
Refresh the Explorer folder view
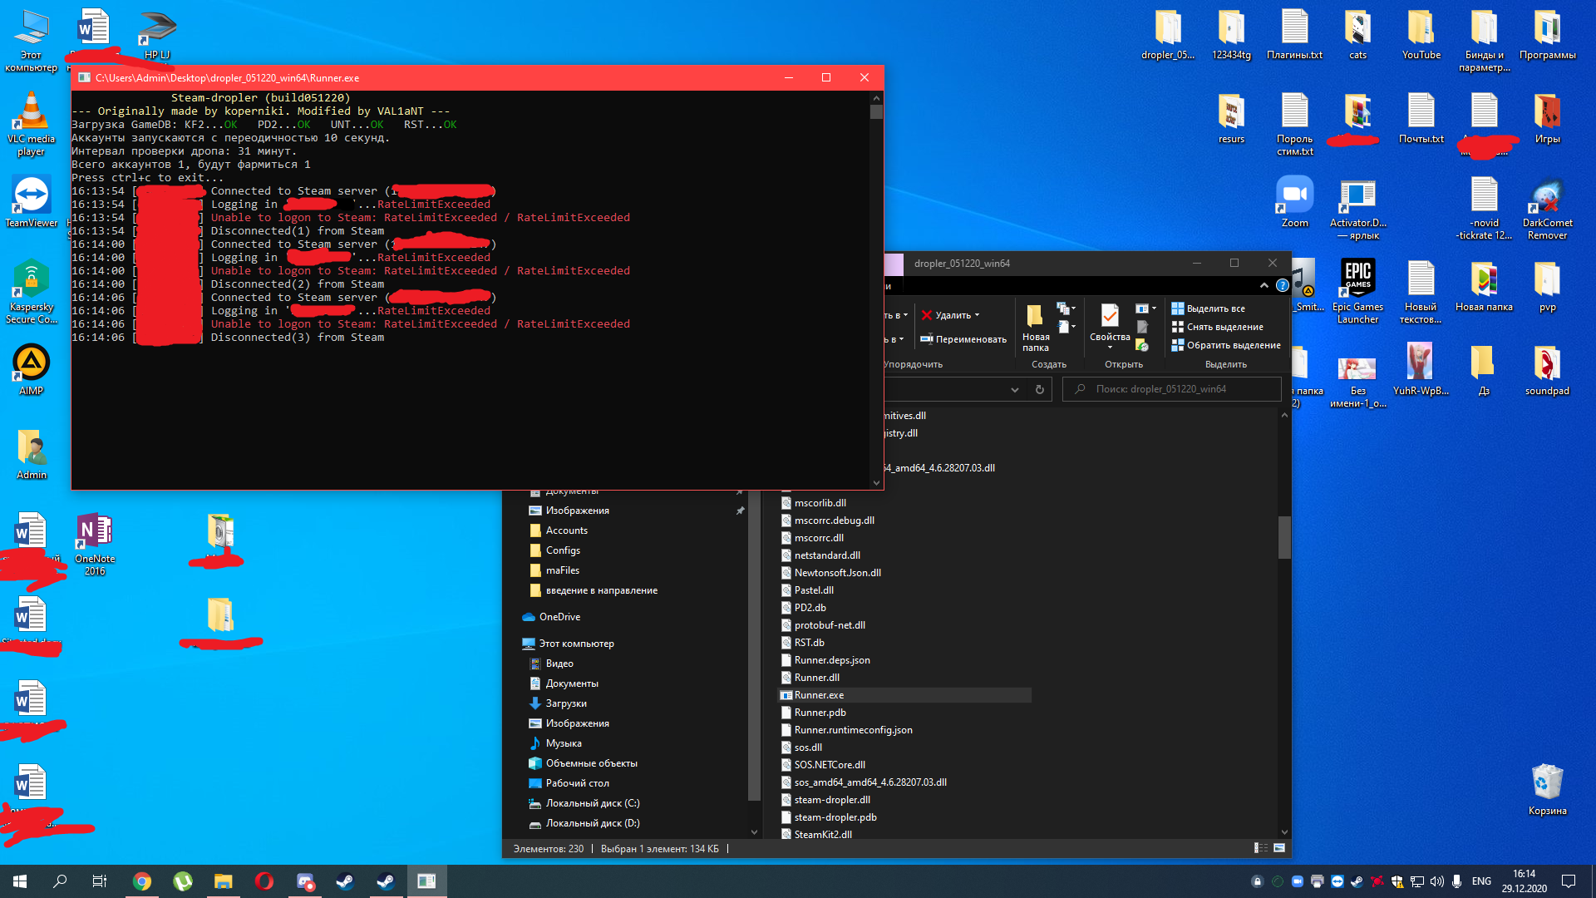pyautogui.click(x=1039, y=389)
